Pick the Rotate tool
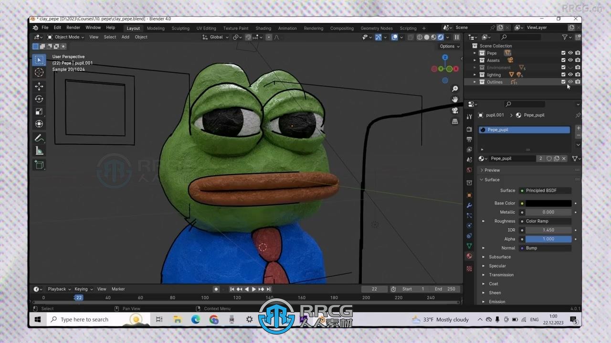The height and width of the screenshot is (343, 611). [x=39, y=99]
